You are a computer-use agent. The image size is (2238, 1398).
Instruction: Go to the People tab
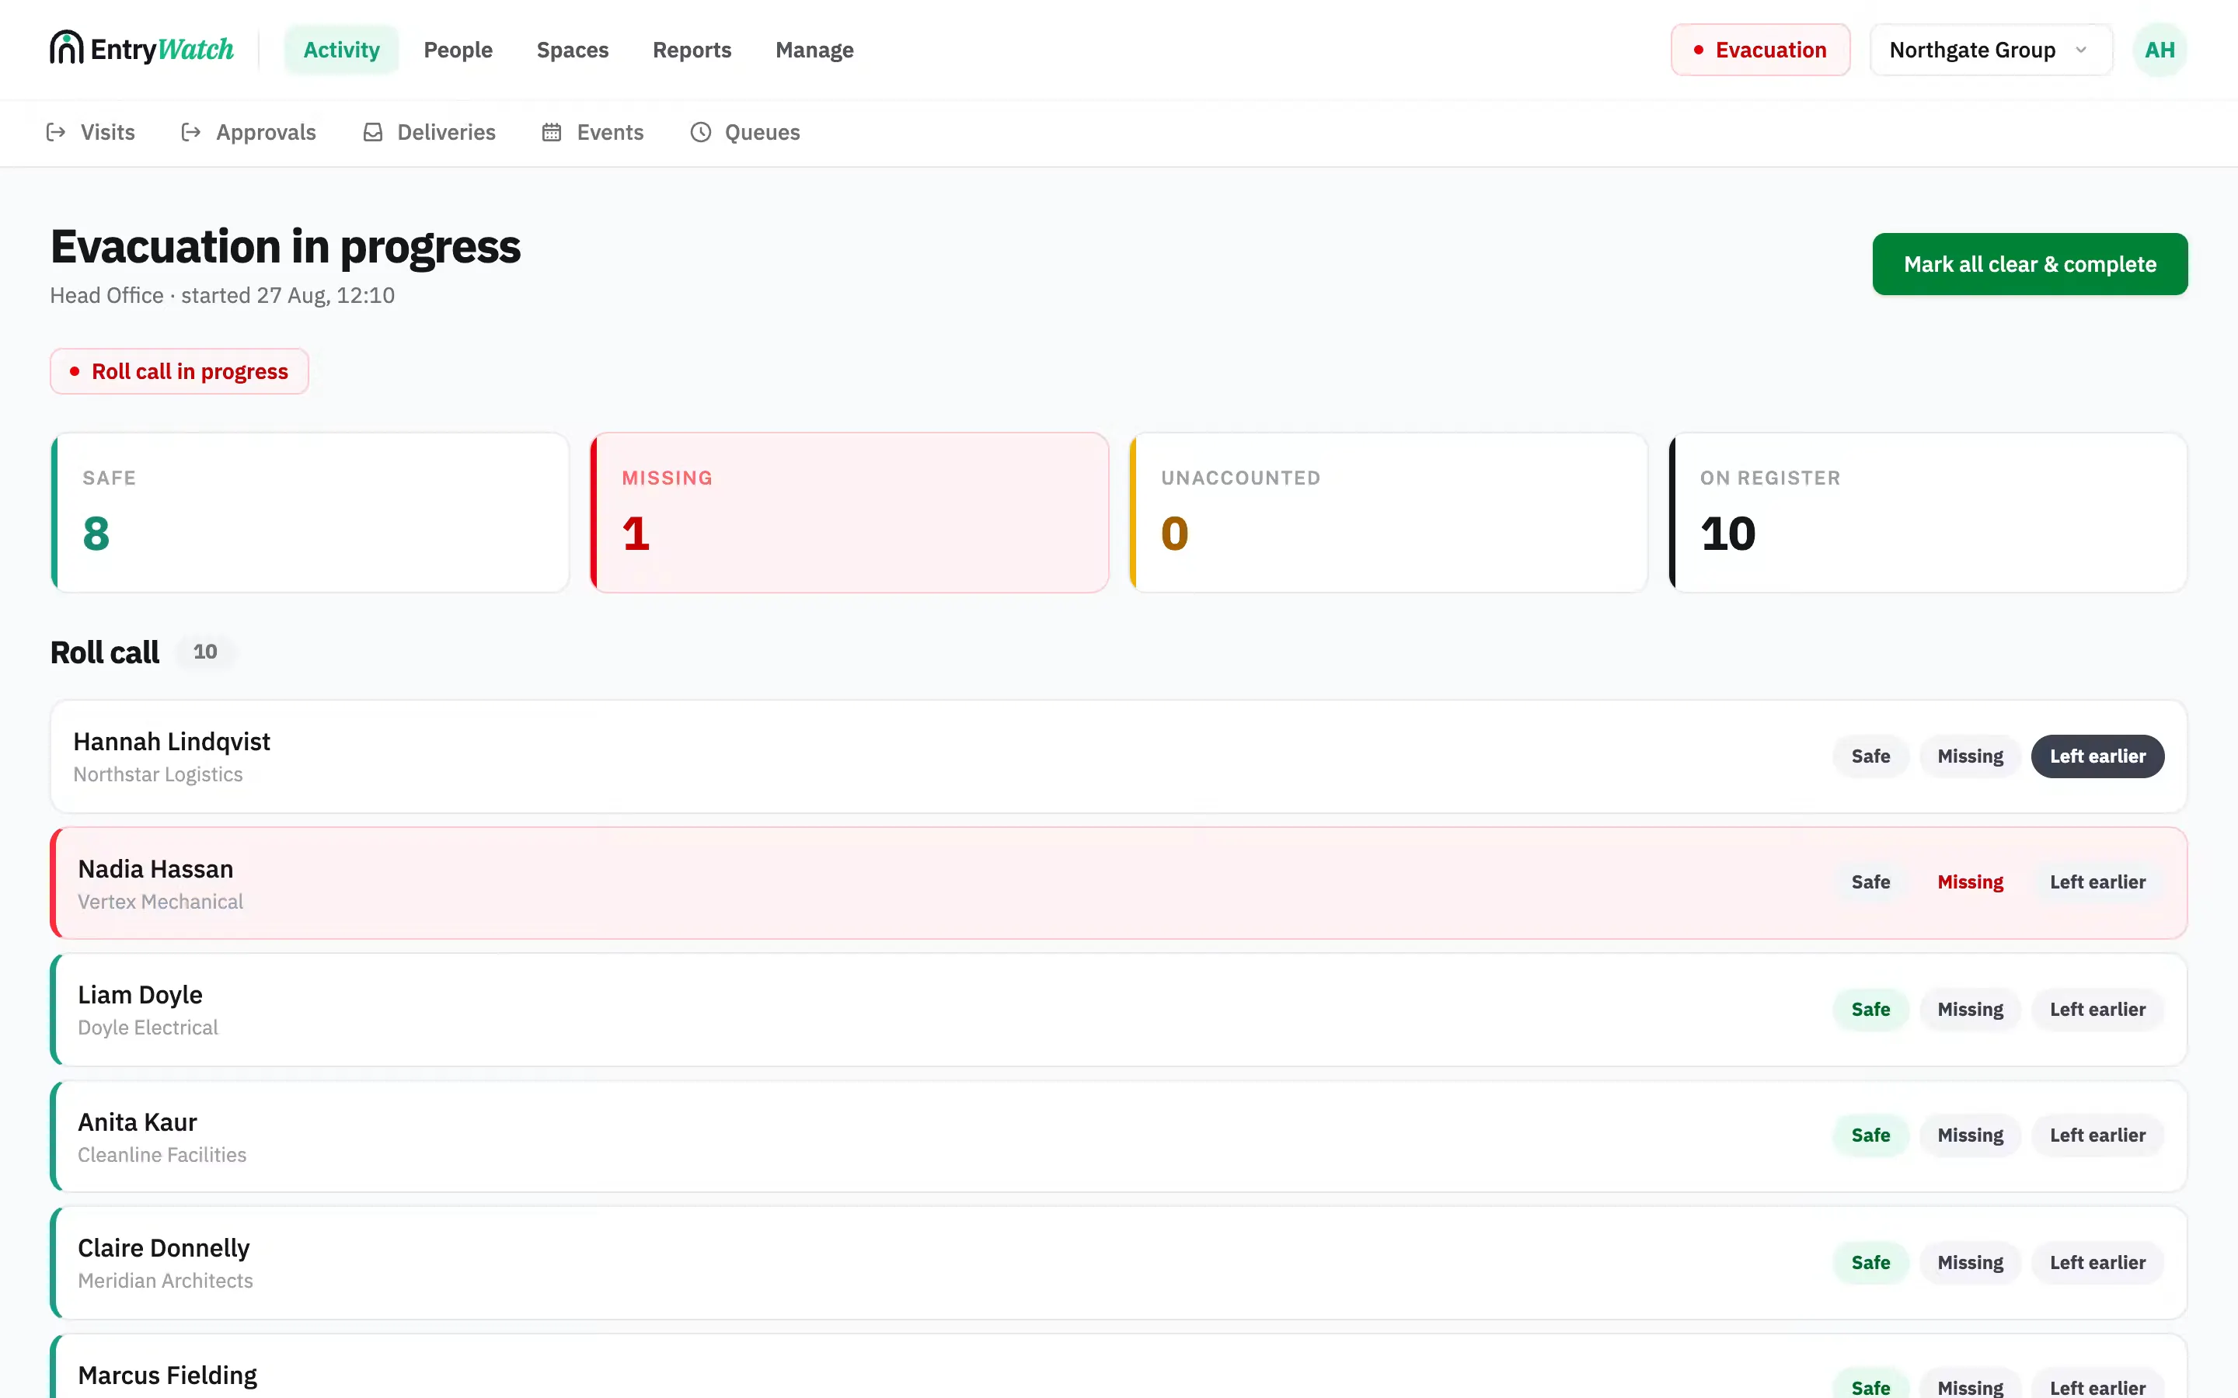point(458,50)
